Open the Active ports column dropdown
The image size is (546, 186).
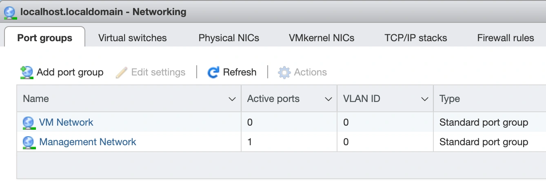pyautogui.click(x=328, y=99)
